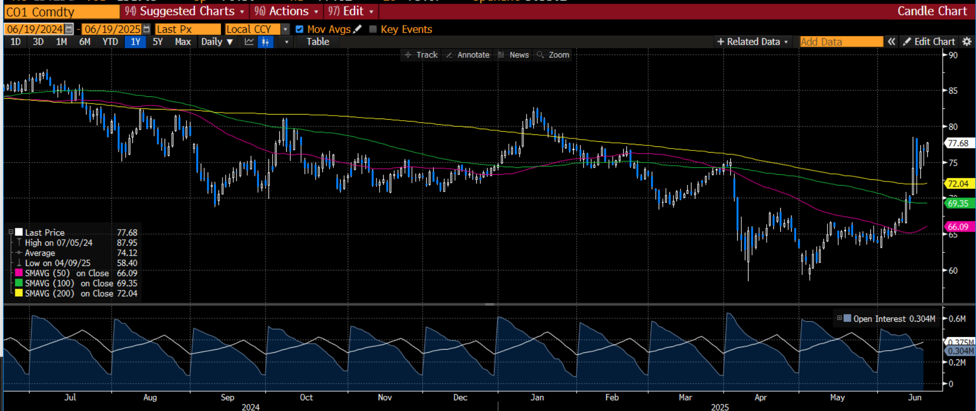This screenshot has height=411, width=976.
Task: Collapse the Last Price legend tree
Action: click(11, 232)
